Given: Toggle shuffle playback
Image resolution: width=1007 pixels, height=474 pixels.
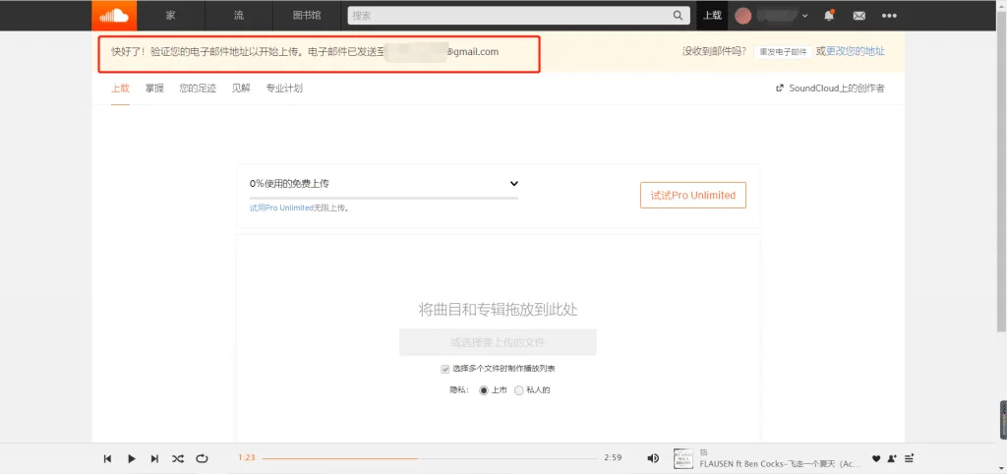Looking at the screenshot, I should [x=178, y=458].
